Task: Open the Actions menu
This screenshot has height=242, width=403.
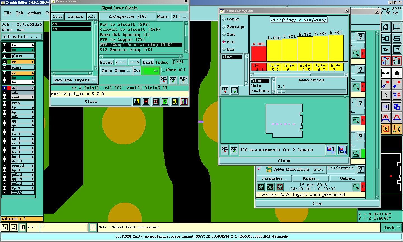Action: click(x=34, y=13)
